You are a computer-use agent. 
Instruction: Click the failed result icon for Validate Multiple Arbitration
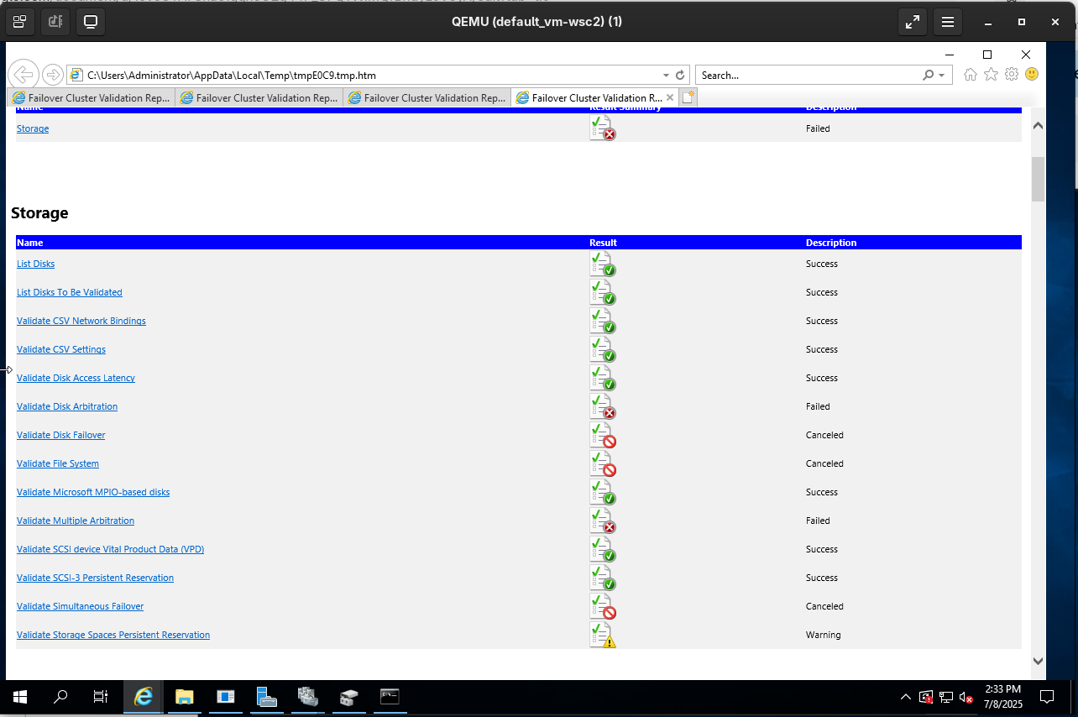point(603,521)
